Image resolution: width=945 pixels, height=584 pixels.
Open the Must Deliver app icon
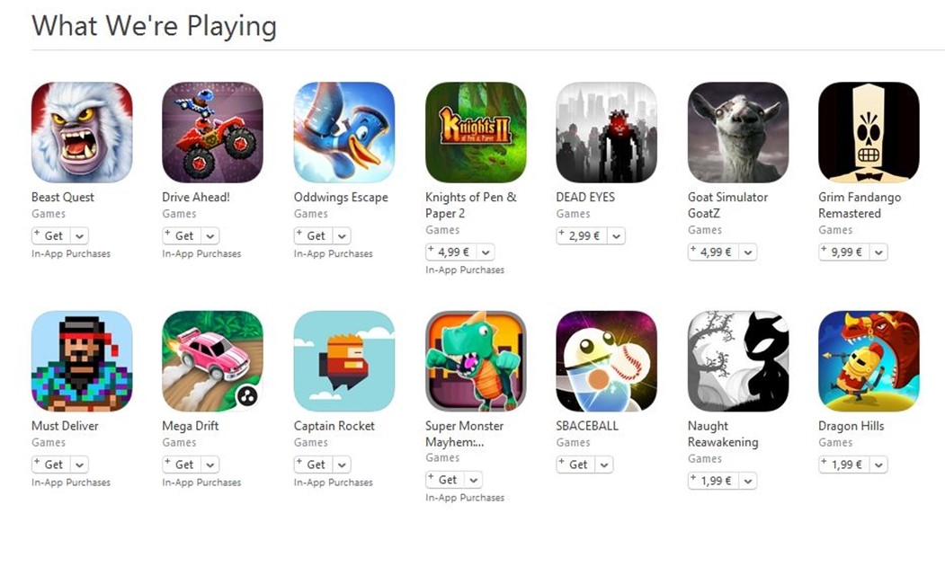(x=82, y=361)
